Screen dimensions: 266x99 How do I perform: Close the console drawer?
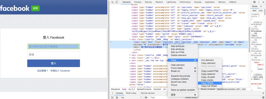pos(263,93)
